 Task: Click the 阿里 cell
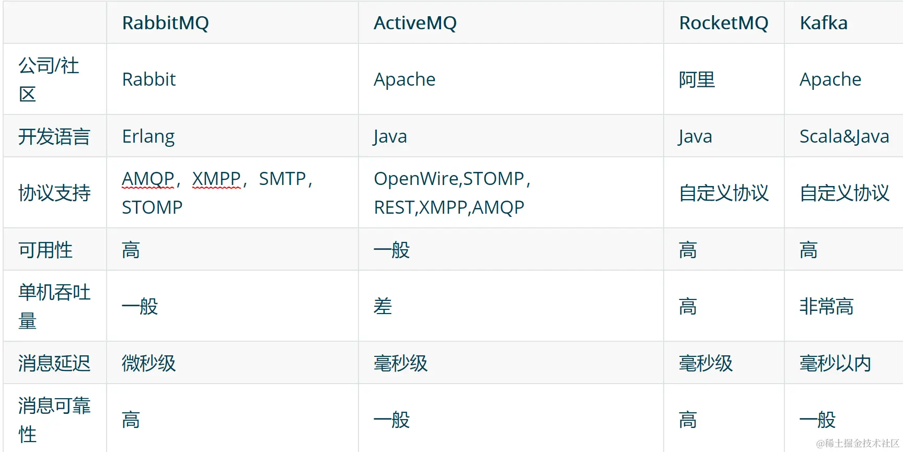(697, 79)
